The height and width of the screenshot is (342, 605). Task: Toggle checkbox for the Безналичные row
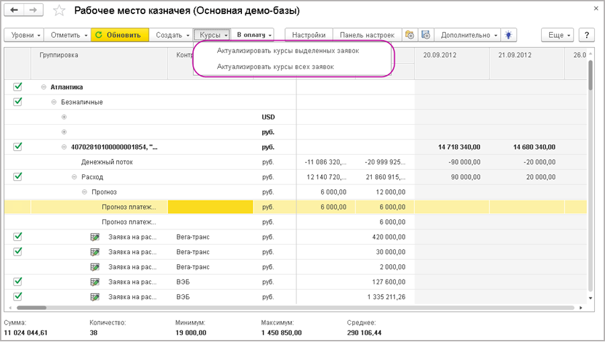[17, 101]
